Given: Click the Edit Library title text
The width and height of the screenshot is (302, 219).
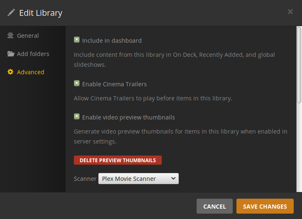Looking at the screenshot, I should 41,13.
